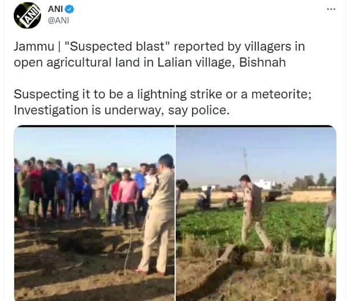
Task: Click the blue verified badge
Action: pyautogui.click(x=70, y=9)
